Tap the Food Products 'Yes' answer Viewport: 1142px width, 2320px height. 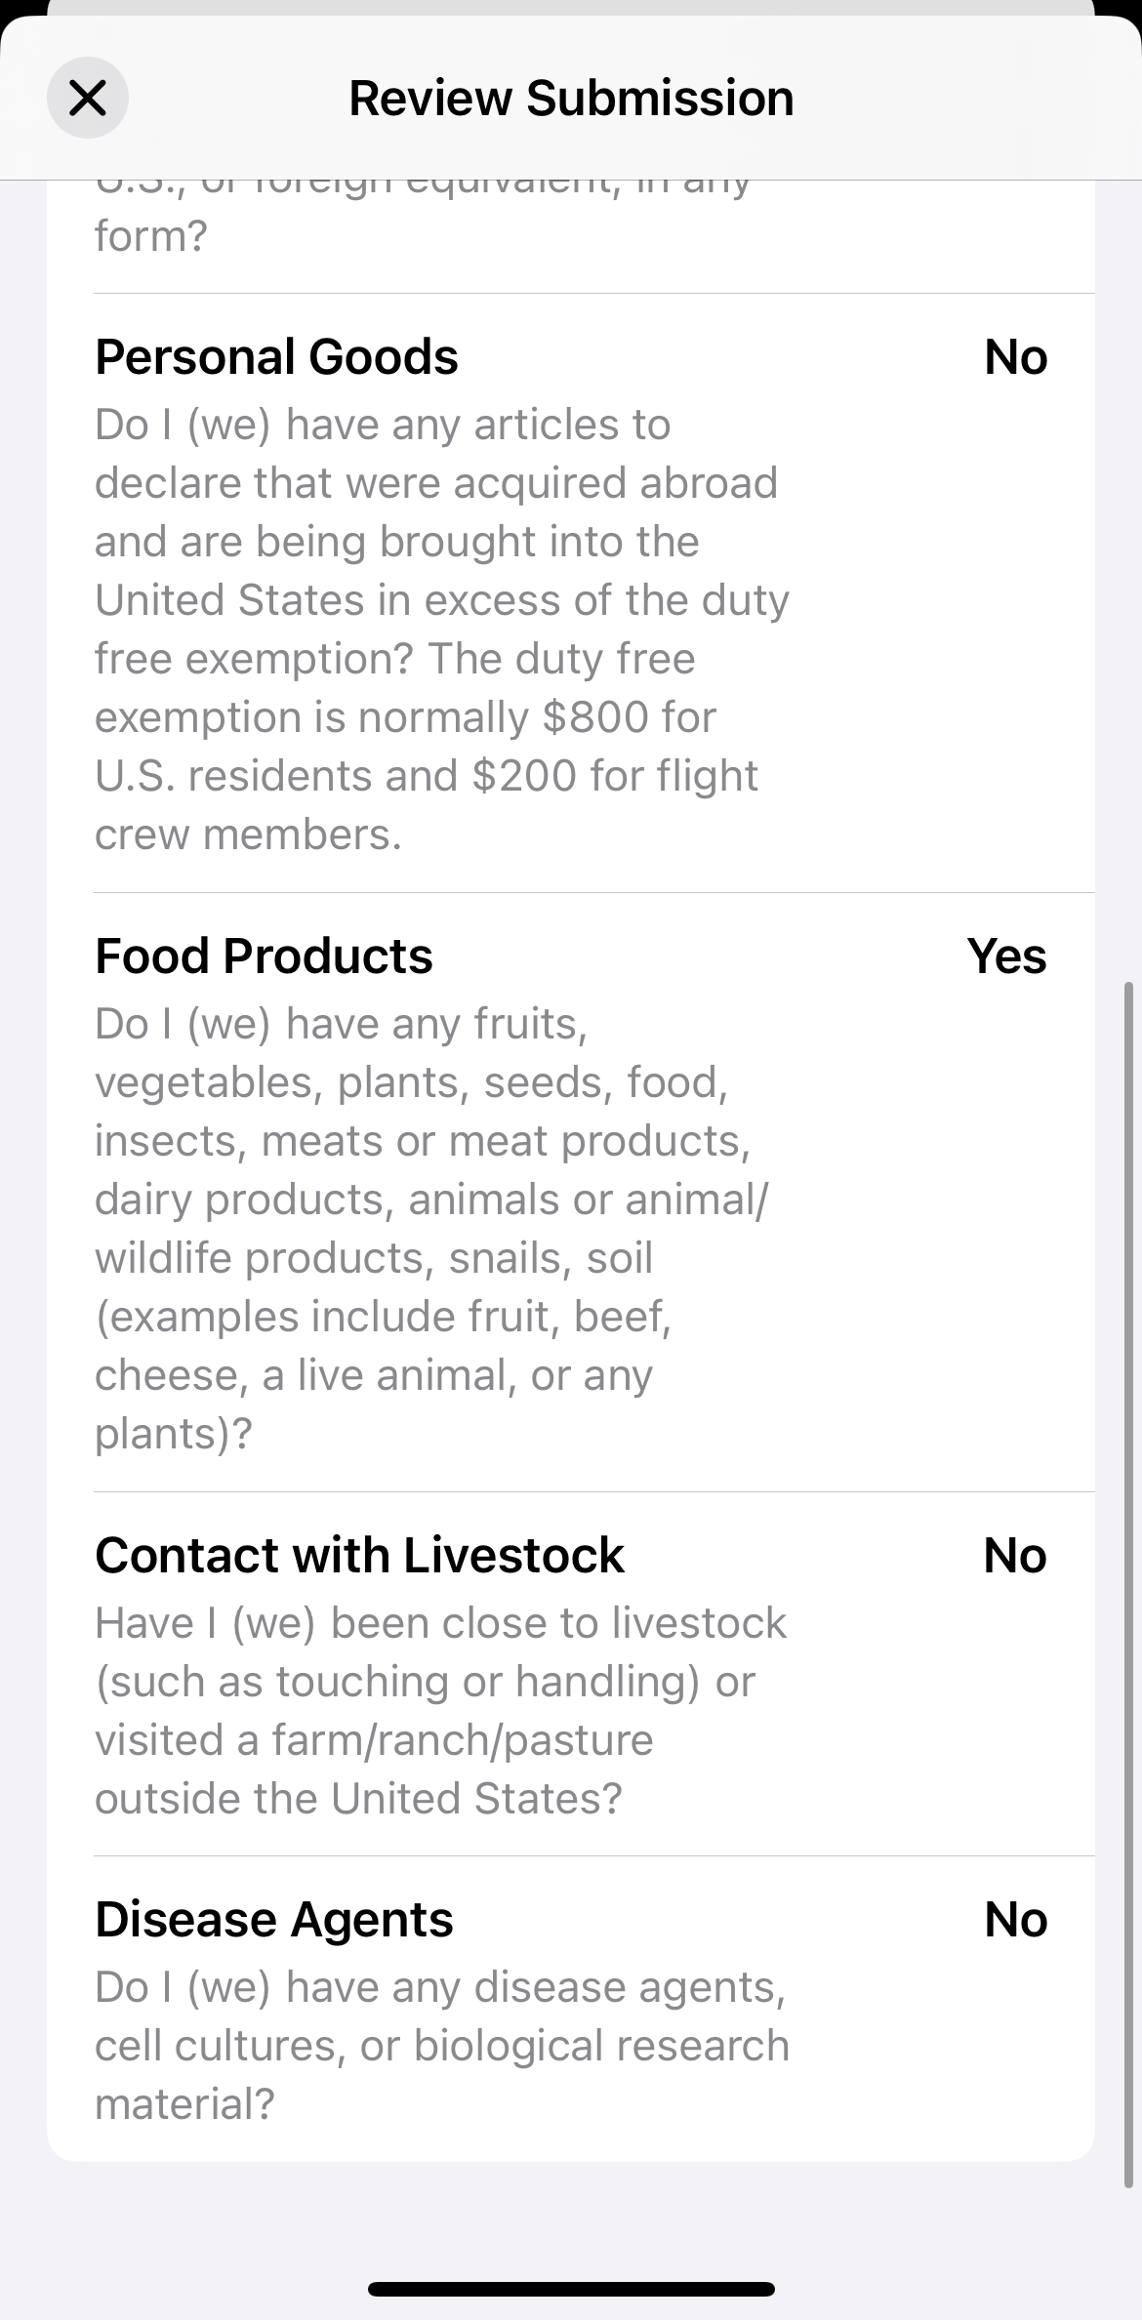coord(1006,956)
